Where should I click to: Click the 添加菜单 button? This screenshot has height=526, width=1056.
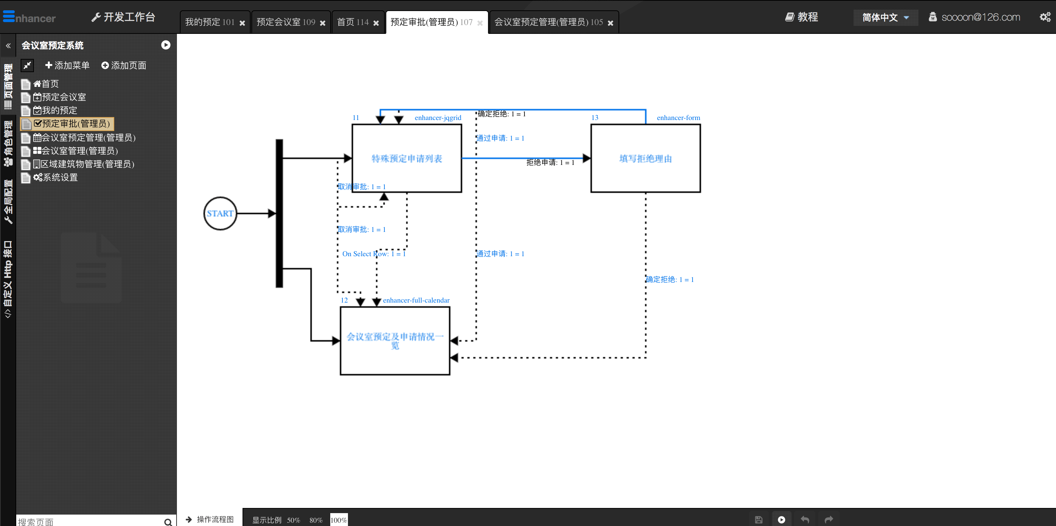coord(67,66)
